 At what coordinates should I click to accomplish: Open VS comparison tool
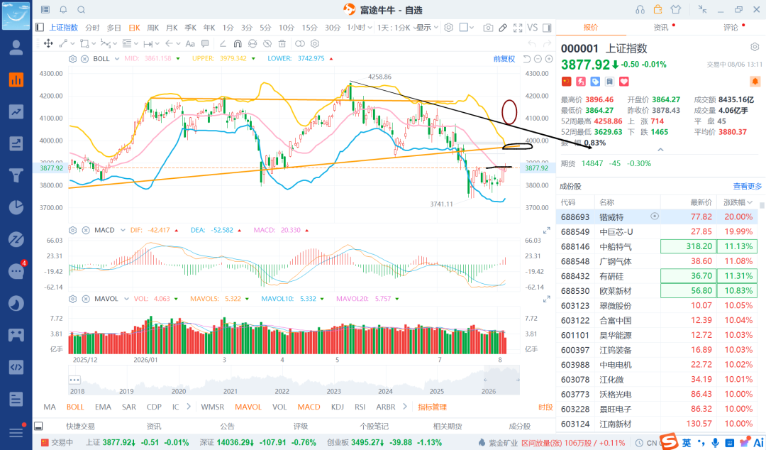tap(533, 28)
